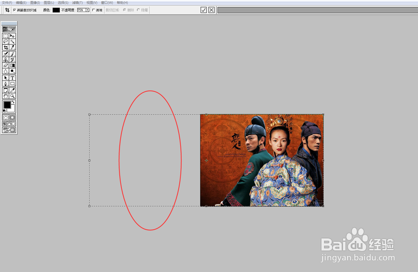418x272 pixels.
Task: Toggle the 遮蔽裁切区域 shield checkbox
Action: [15, 10]
